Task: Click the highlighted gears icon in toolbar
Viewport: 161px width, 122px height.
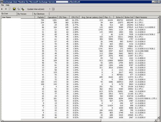Action: (x=23, y=9)
